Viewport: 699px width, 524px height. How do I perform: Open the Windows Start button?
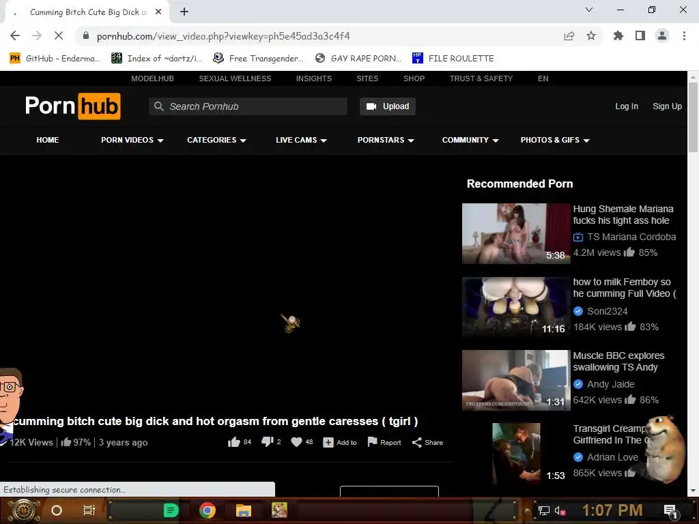[x=24, y=510]
